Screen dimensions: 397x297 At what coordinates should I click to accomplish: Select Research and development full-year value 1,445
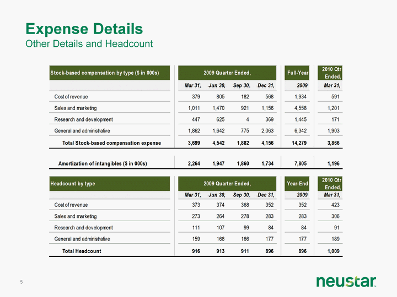click(x=301, y=119)
